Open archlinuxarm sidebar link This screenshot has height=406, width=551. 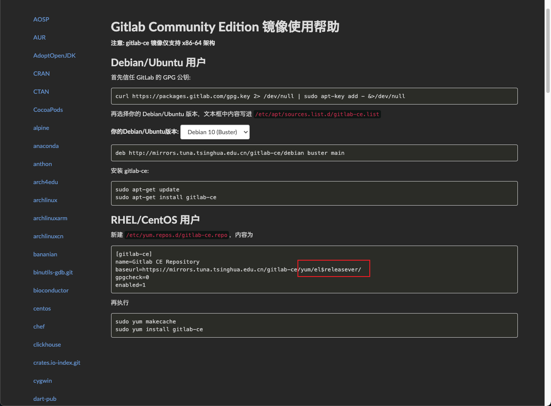(x=50, y=218)
